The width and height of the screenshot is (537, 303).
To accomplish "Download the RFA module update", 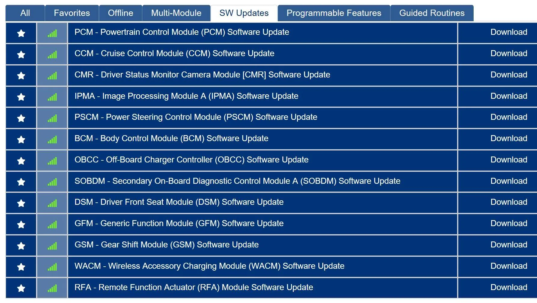I will point(509,287).
